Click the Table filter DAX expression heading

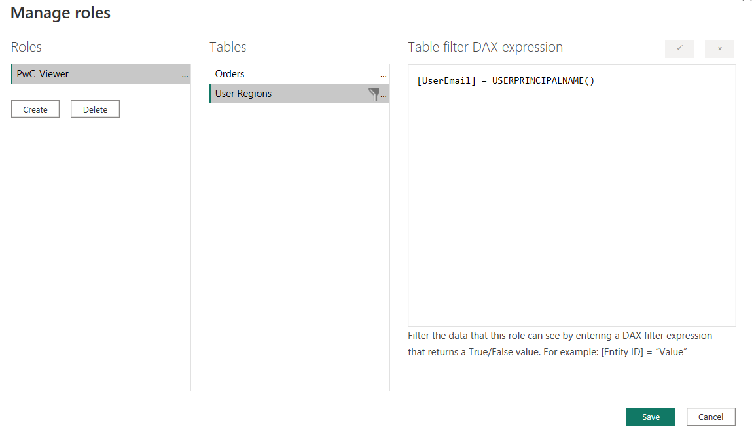[485, 47]
